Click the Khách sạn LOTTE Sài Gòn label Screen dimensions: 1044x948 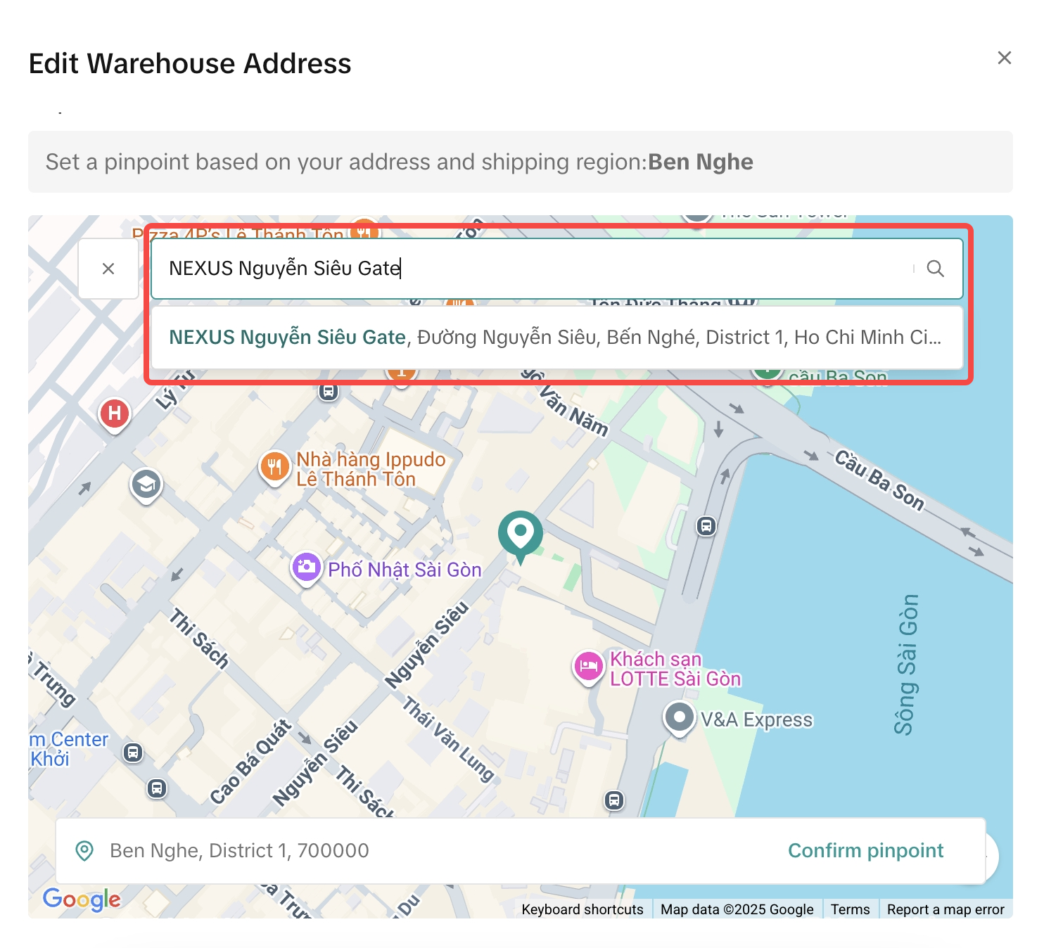pos(675,669)
